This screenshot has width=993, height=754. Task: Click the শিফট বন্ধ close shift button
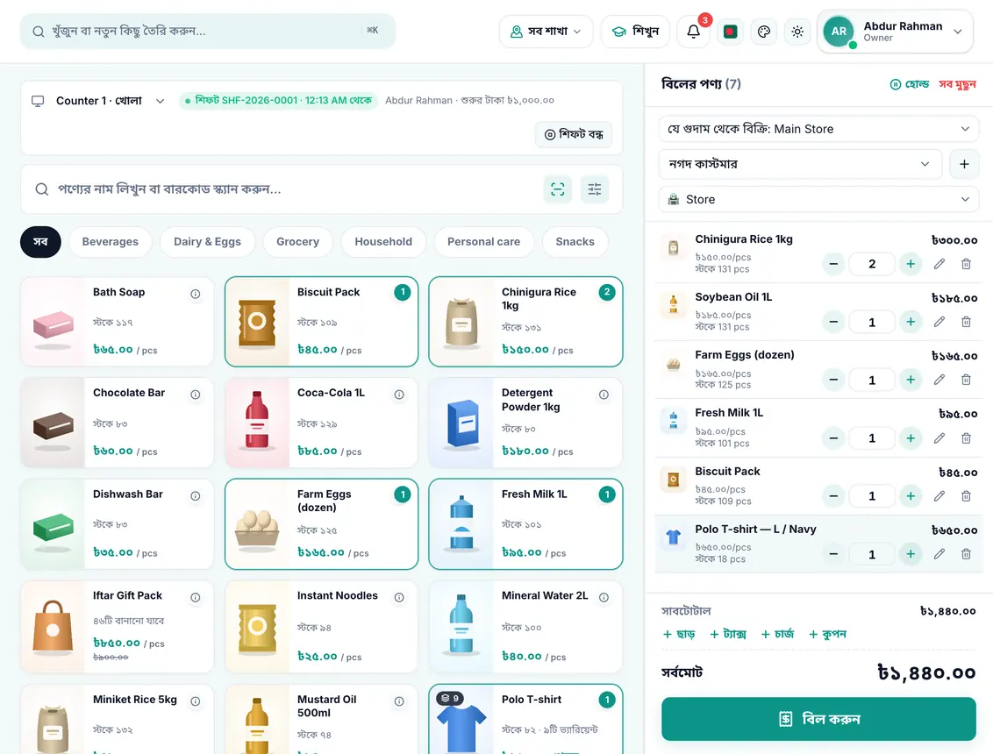click(x=574, y=134)
